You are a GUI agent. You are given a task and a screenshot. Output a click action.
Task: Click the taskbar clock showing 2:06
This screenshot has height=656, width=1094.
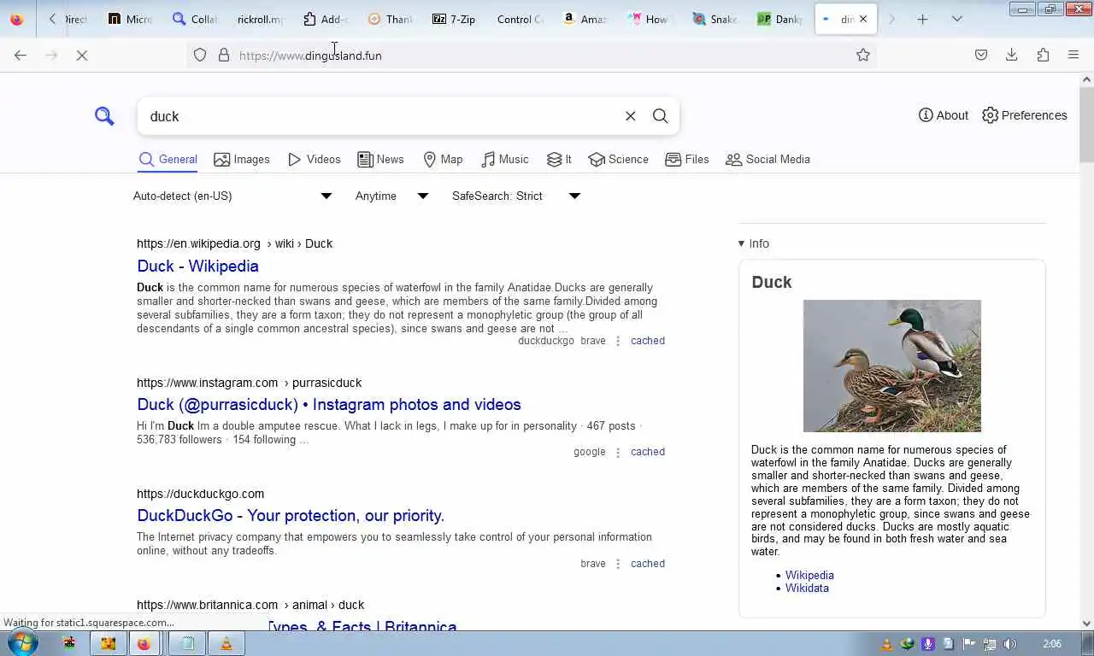(1052, 644)
